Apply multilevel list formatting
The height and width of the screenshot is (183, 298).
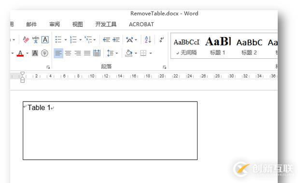88,40
